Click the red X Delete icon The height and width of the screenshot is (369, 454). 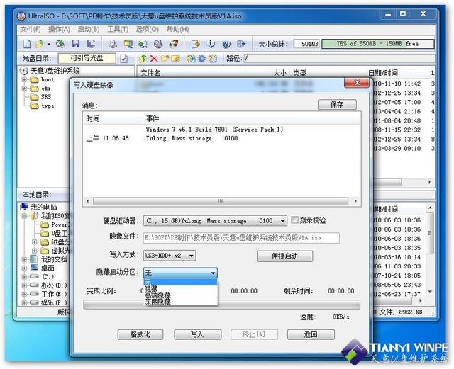tap(154, 59)
